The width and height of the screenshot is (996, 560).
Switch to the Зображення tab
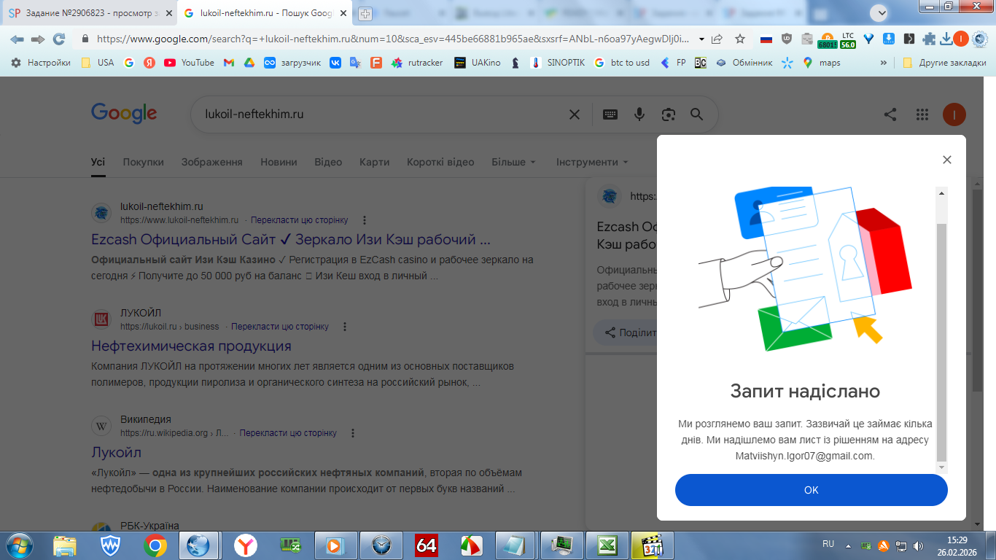212,162
